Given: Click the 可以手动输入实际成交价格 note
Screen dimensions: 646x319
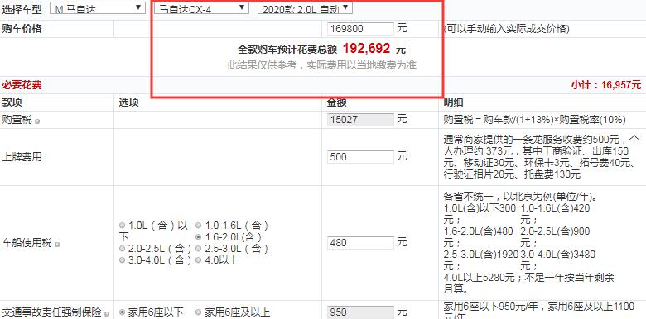Looking at the screenshot, I should [507, 29].
